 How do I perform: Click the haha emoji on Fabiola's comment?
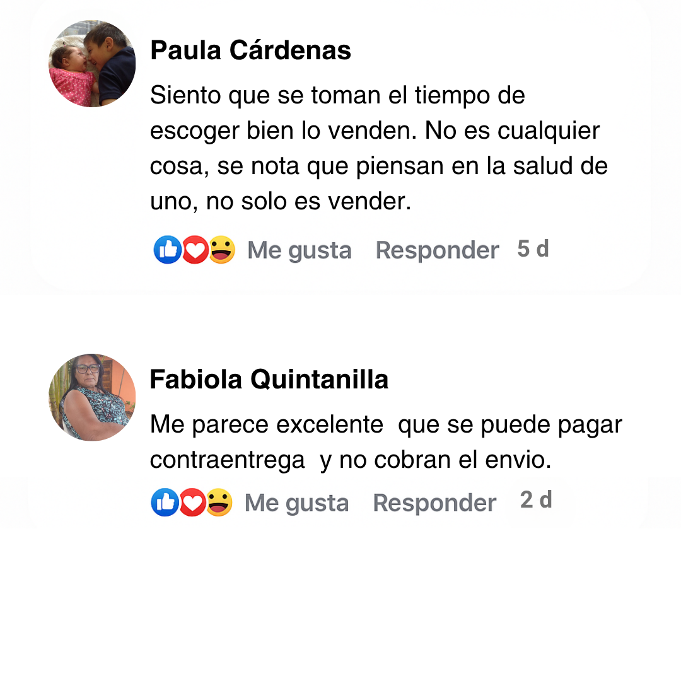pyautogui.click(x=219, y=503)
